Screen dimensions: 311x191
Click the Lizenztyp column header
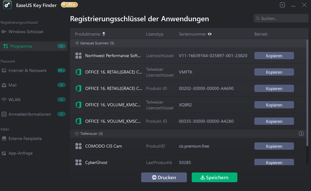click(x=155, y=34)
